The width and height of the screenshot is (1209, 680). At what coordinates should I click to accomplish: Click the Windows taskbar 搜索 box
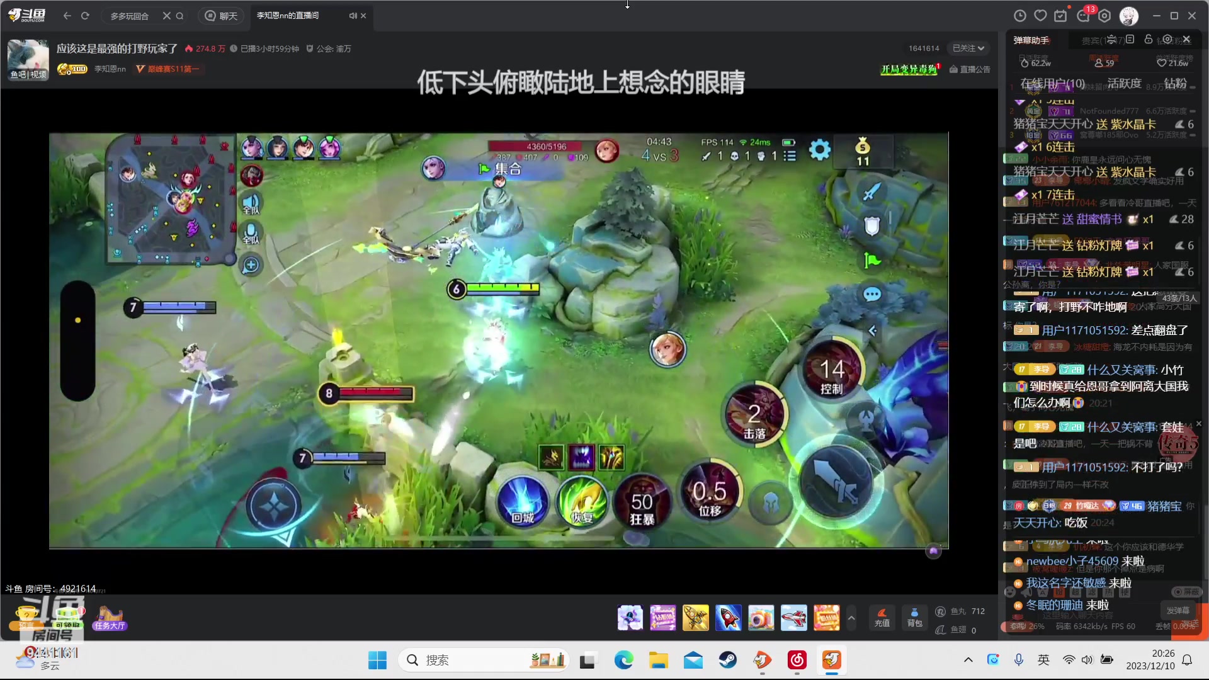(x=484, y=660)
